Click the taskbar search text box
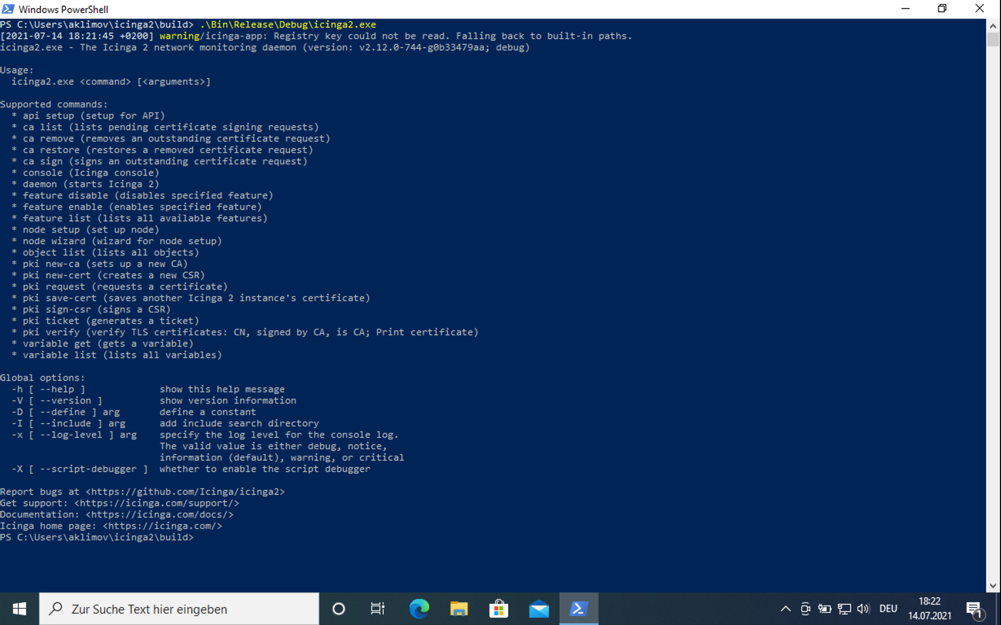 (179, 609)
